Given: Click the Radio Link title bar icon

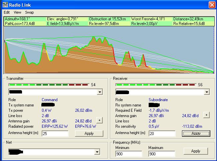Looking at the screenshot, I should (5, 5).
